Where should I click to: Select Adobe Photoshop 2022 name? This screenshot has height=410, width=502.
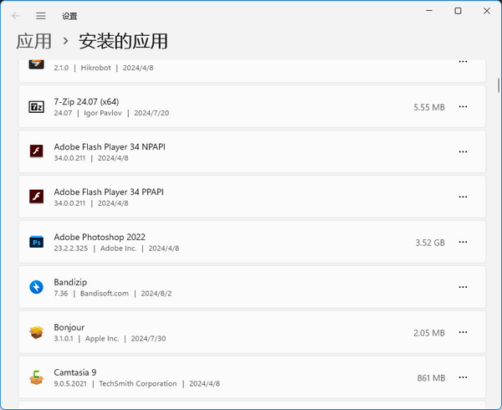coord(100,237)
